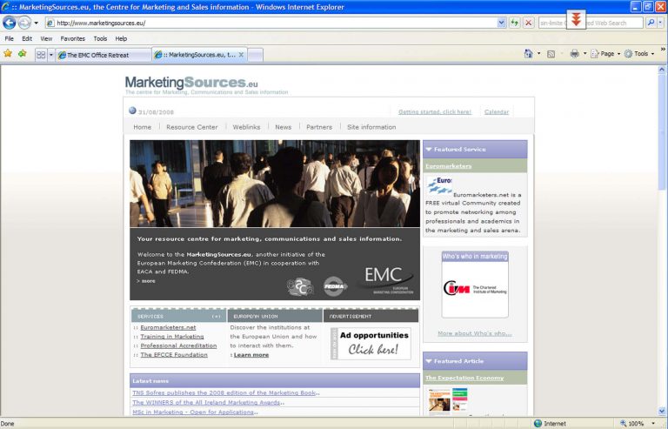Open the address bar history dropdown
The image size is (668, 429).
click(501, 23)
